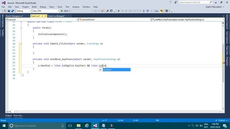Open the Output panel tab

click(x=8, y=115)
